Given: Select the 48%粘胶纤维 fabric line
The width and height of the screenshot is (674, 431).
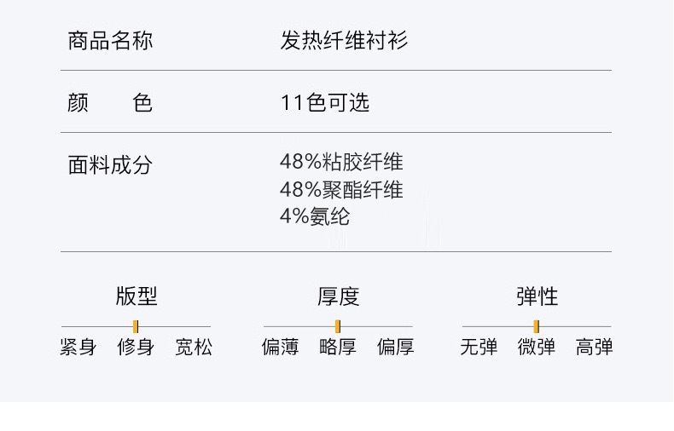Looking at the screenshot, I should 341,162.
